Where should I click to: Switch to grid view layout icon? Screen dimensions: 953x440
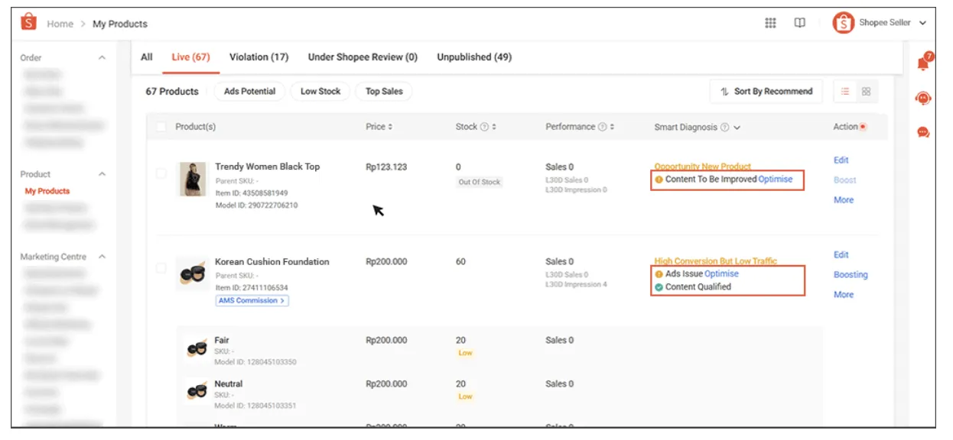pyautogui.click(x=866, y=92)
